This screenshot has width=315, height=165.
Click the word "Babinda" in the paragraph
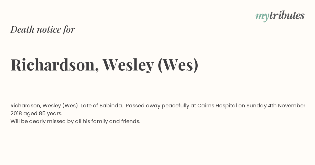pos(111,106)
